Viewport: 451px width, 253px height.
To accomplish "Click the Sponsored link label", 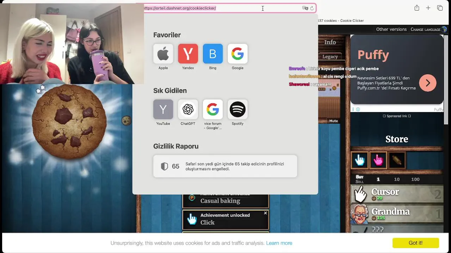I will click(397, 116).
